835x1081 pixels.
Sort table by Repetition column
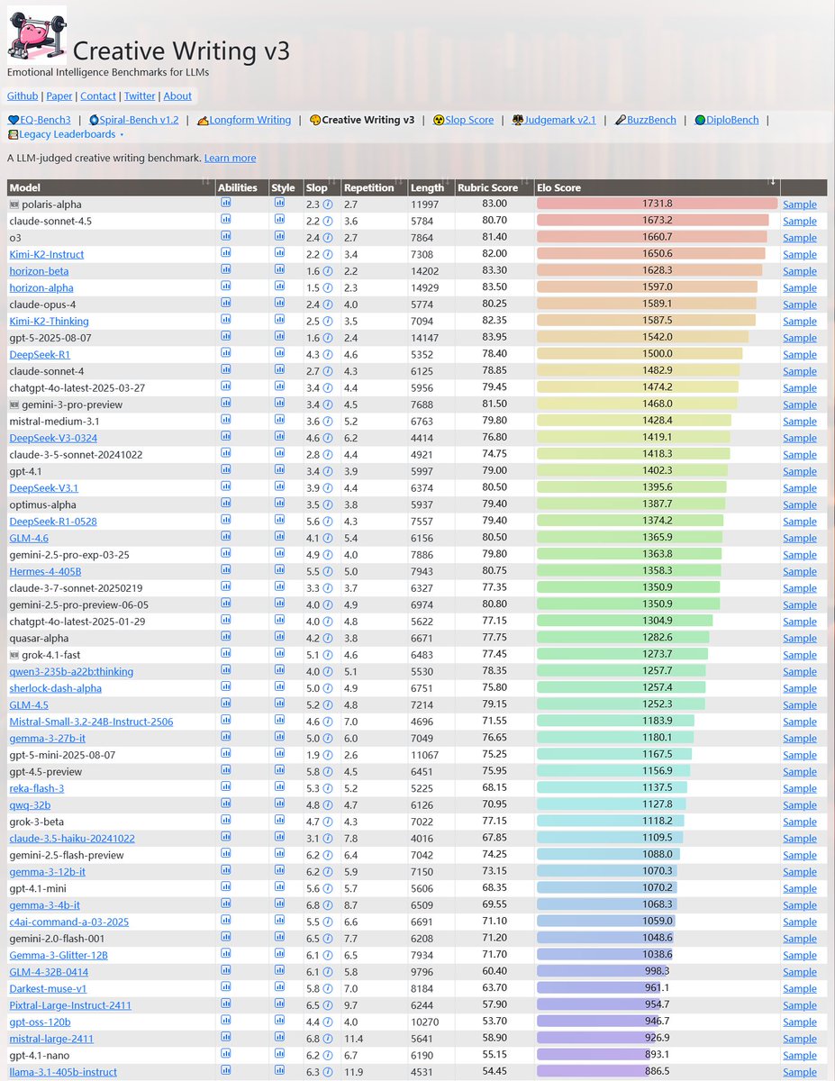pyautogui.click(x=374, y=187)
